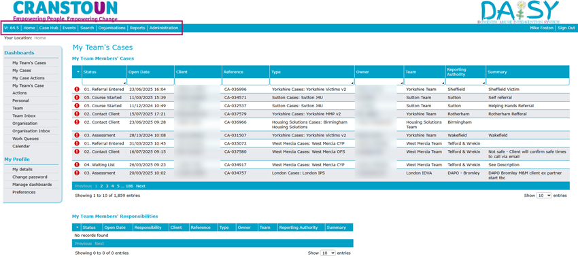Open the cases table column menu arrow
This screenshot has height=258, width=578.
click(78, 72)
